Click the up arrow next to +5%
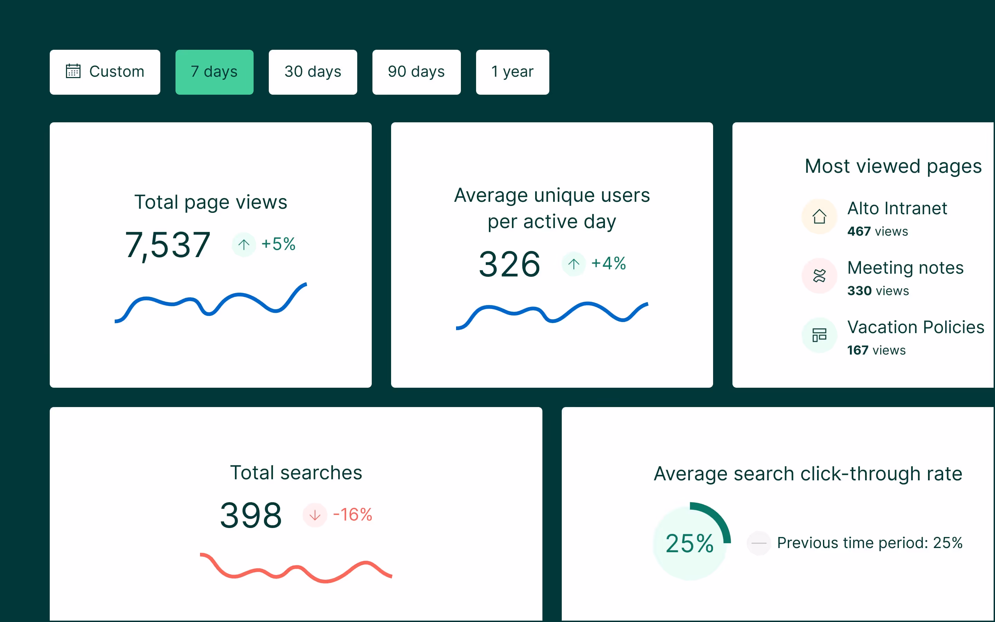Image resolution: width=995 pixels, height=622 pixels. (x=244, y=244)
